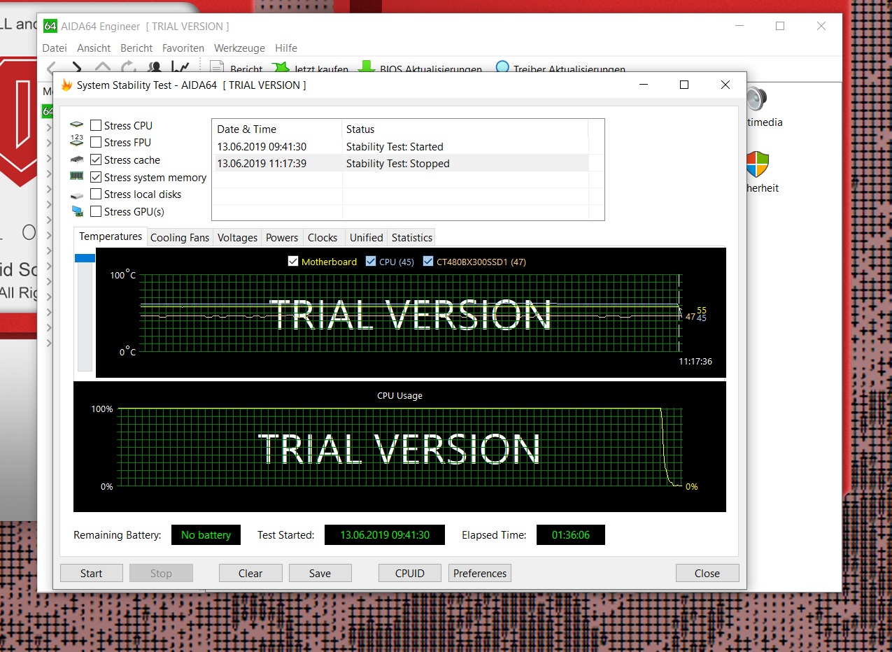Click Treiber Aktualisierungen in the main toolbar

pos(560,69)
